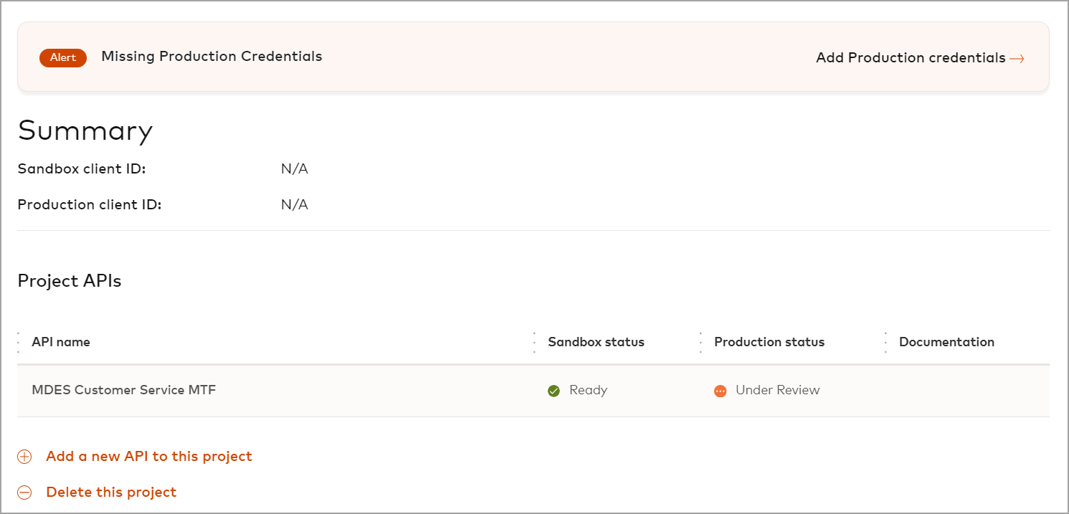The height and width of the screenshot is (514, 1069).
Task: Choose Delete this project link
Action: [x=111, y=492]
